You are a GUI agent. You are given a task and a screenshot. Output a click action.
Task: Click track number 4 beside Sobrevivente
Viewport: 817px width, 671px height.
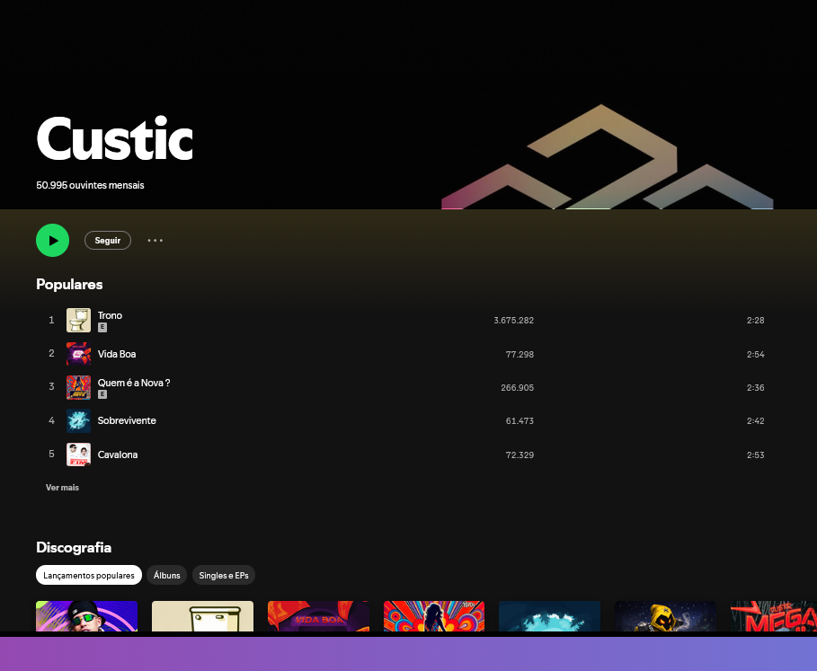pos(51,420)
